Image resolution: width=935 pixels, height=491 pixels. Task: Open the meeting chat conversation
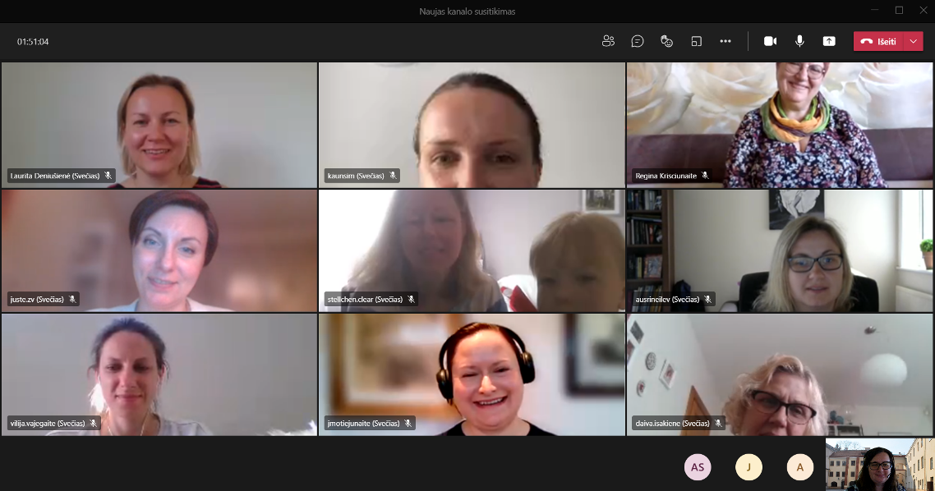click(x=638, y=41)
